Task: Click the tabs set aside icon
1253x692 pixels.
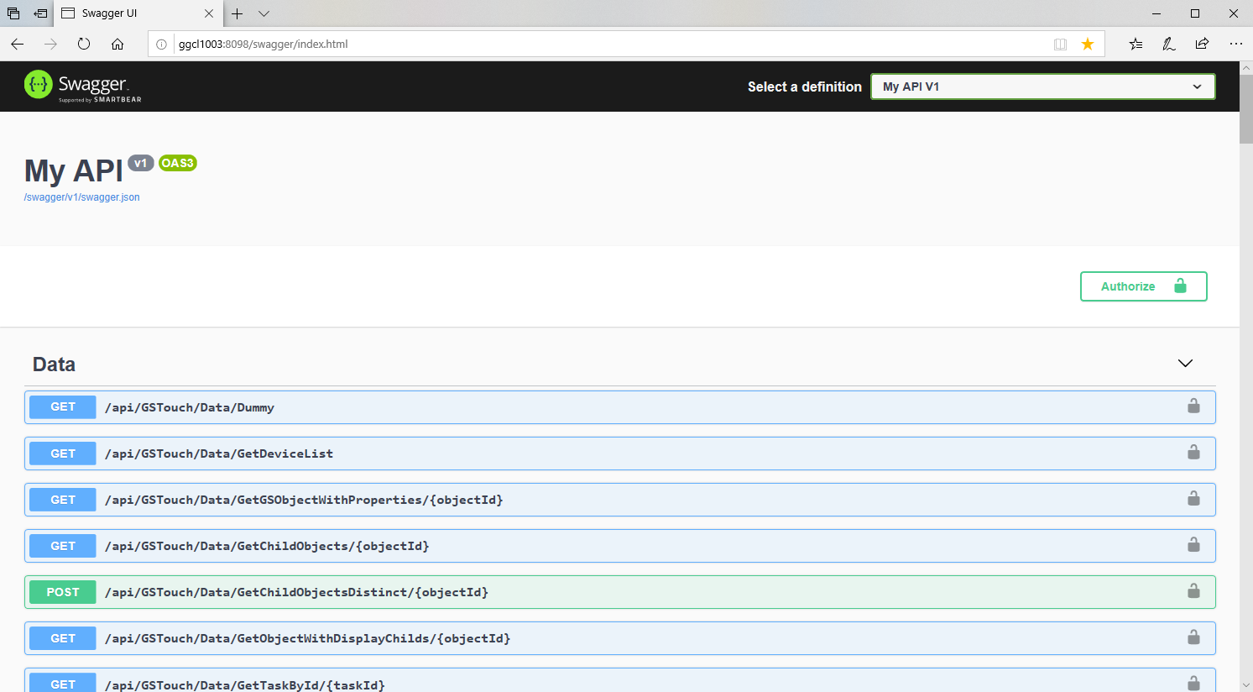Action: [x=13, y=13]
